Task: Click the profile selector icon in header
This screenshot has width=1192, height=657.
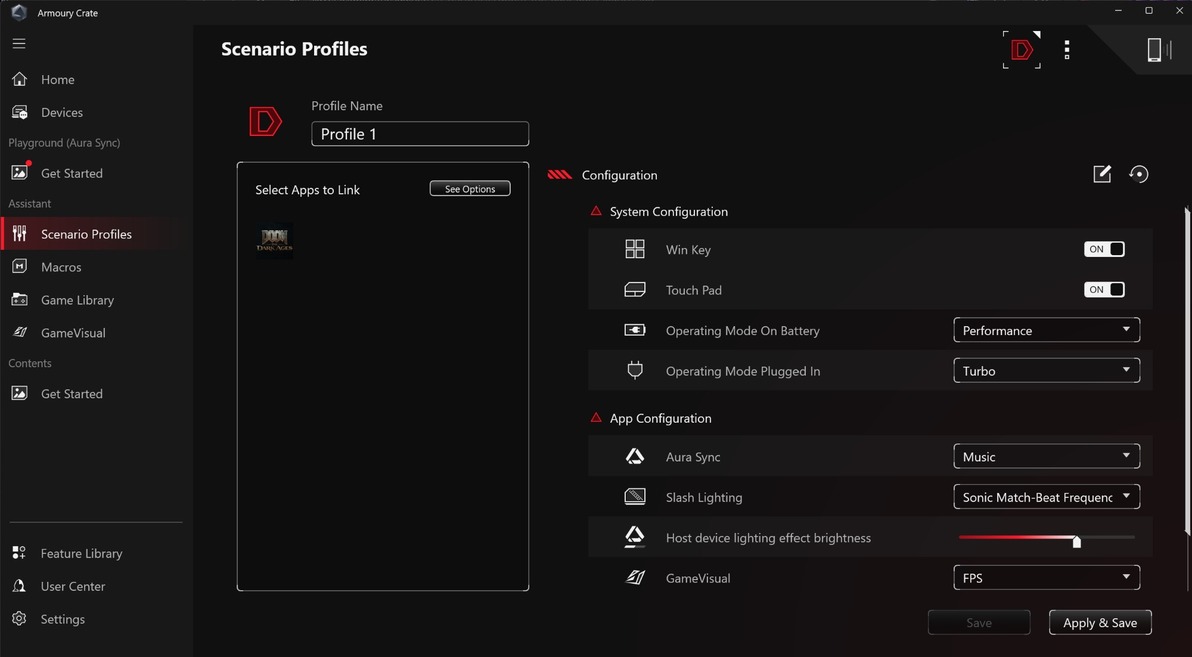Action: (1022, 49)
